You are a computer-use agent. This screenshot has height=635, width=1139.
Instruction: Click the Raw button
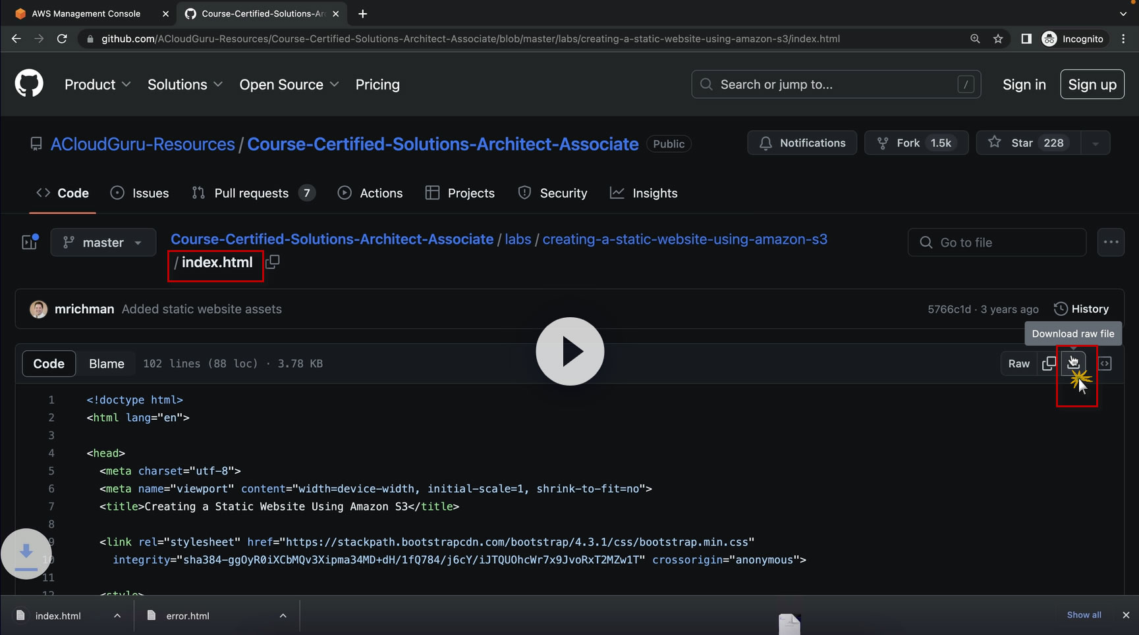tap(1018, 363)
